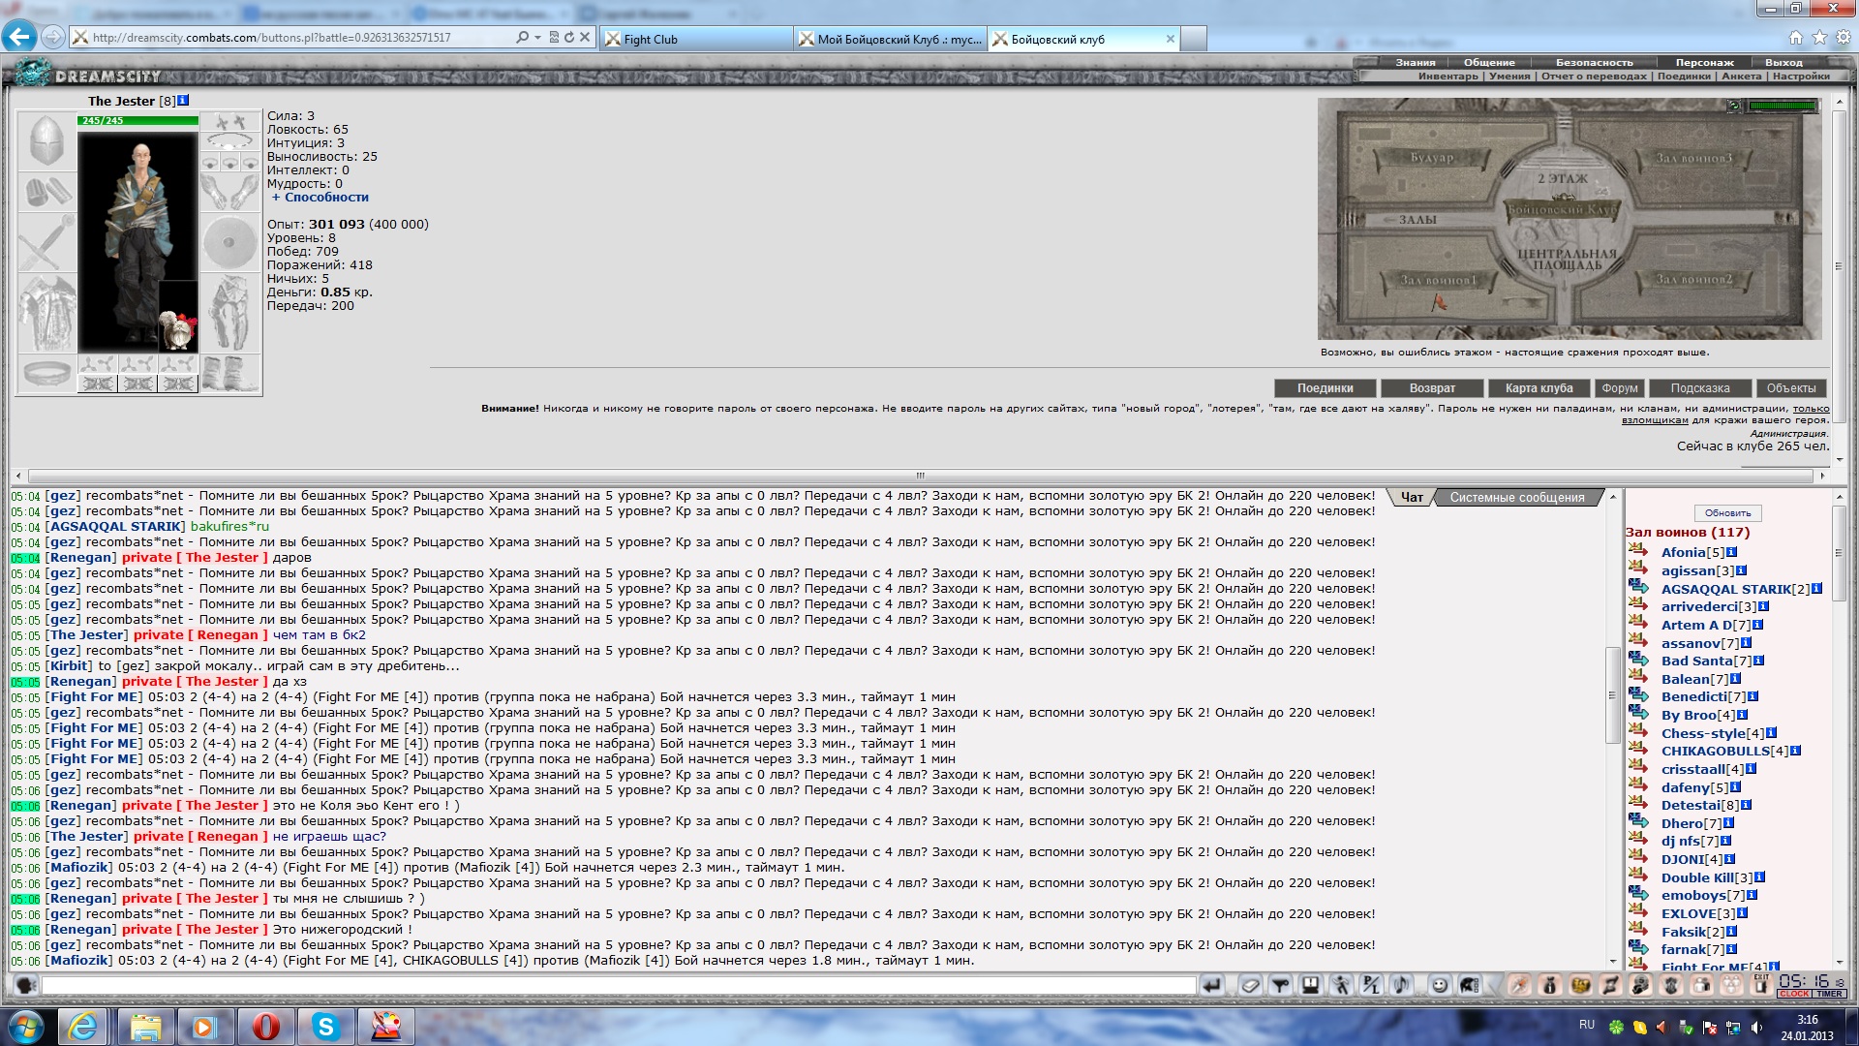The width and height of the screenshot is (1859, 1046).
Task: Click the Объекты button
Action: coord(1791,388)
